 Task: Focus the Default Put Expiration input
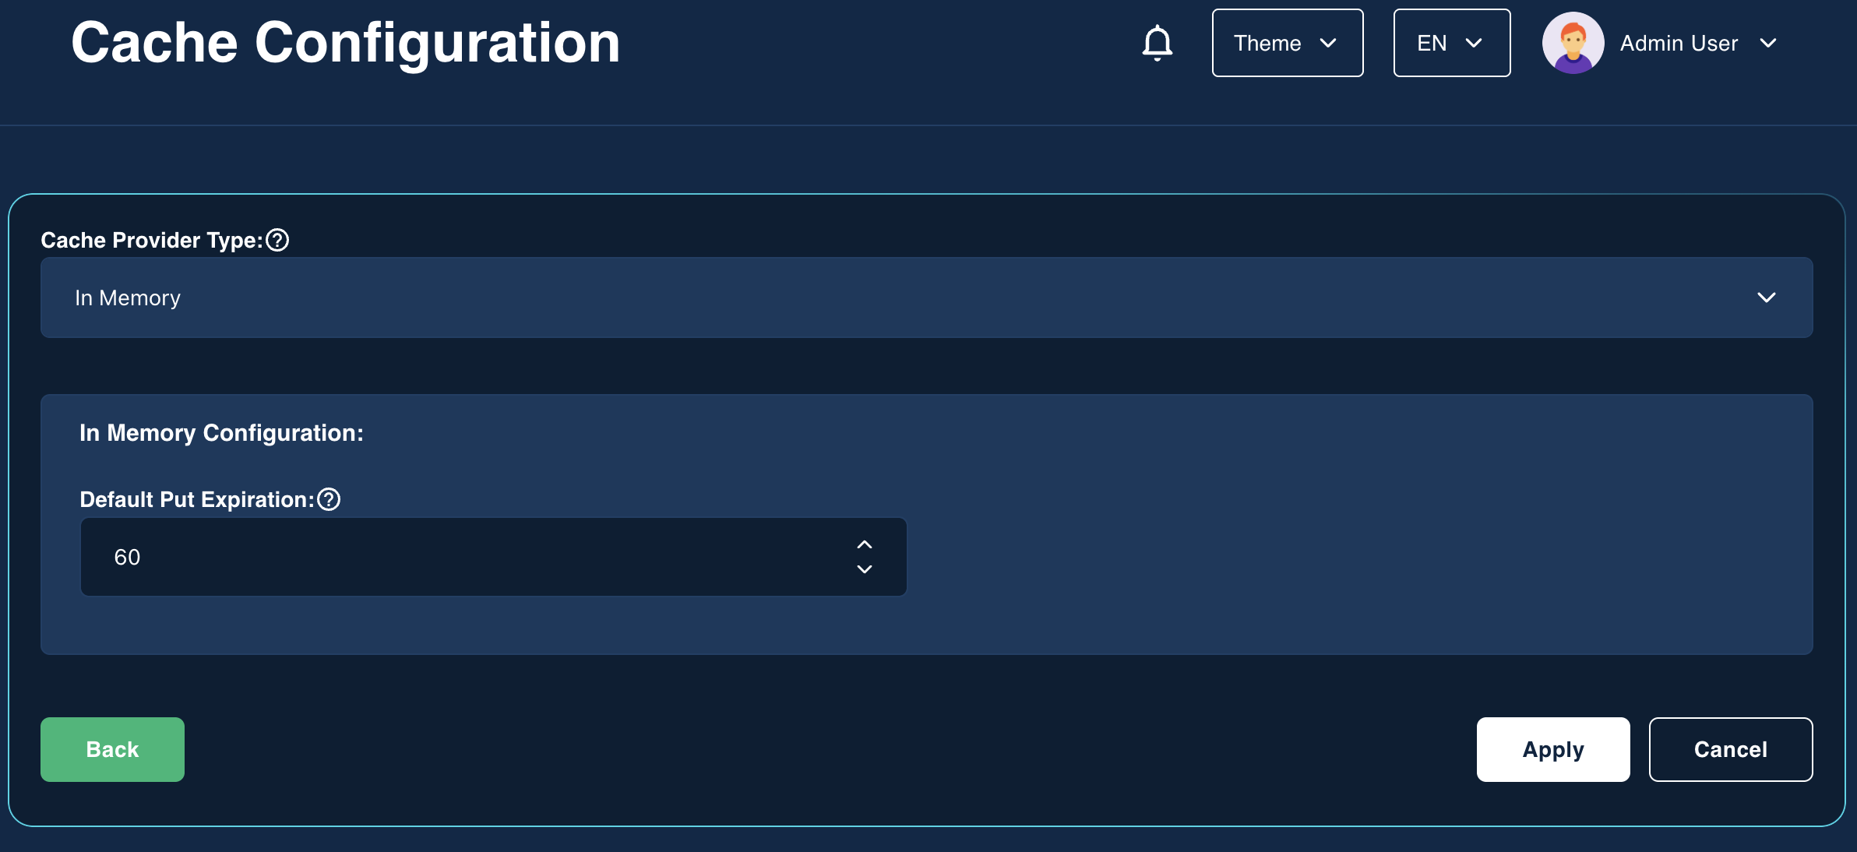coord(493,557)
